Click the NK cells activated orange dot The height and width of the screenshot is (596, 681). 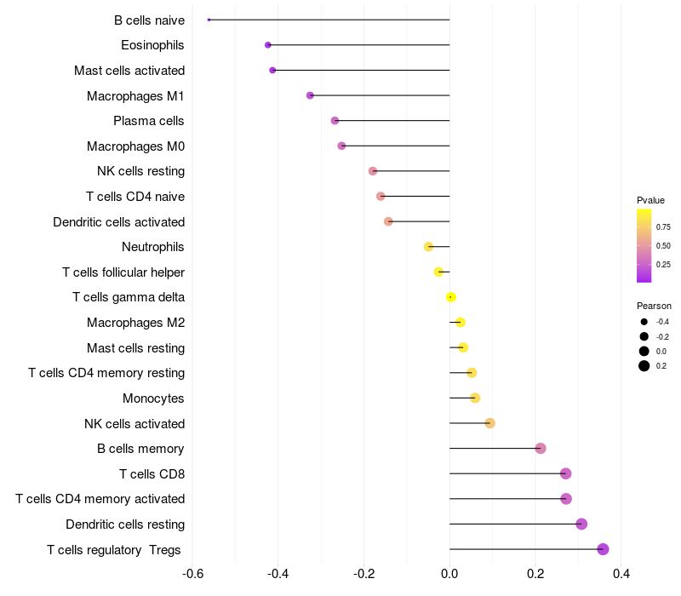(490, 423)
